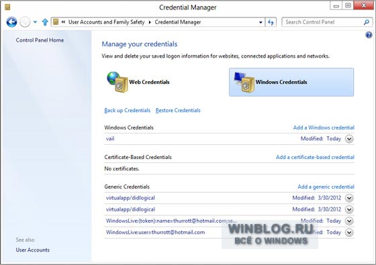Click Back up Credentials link
376x265 pixels.
[128, 111]
